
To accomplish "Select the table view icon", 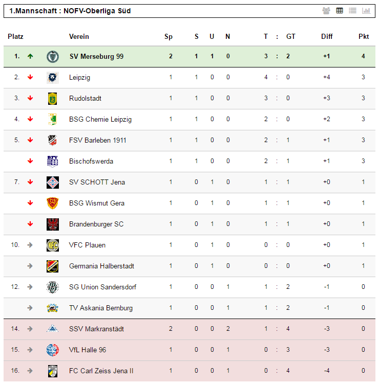I will [x=340, y=11].
